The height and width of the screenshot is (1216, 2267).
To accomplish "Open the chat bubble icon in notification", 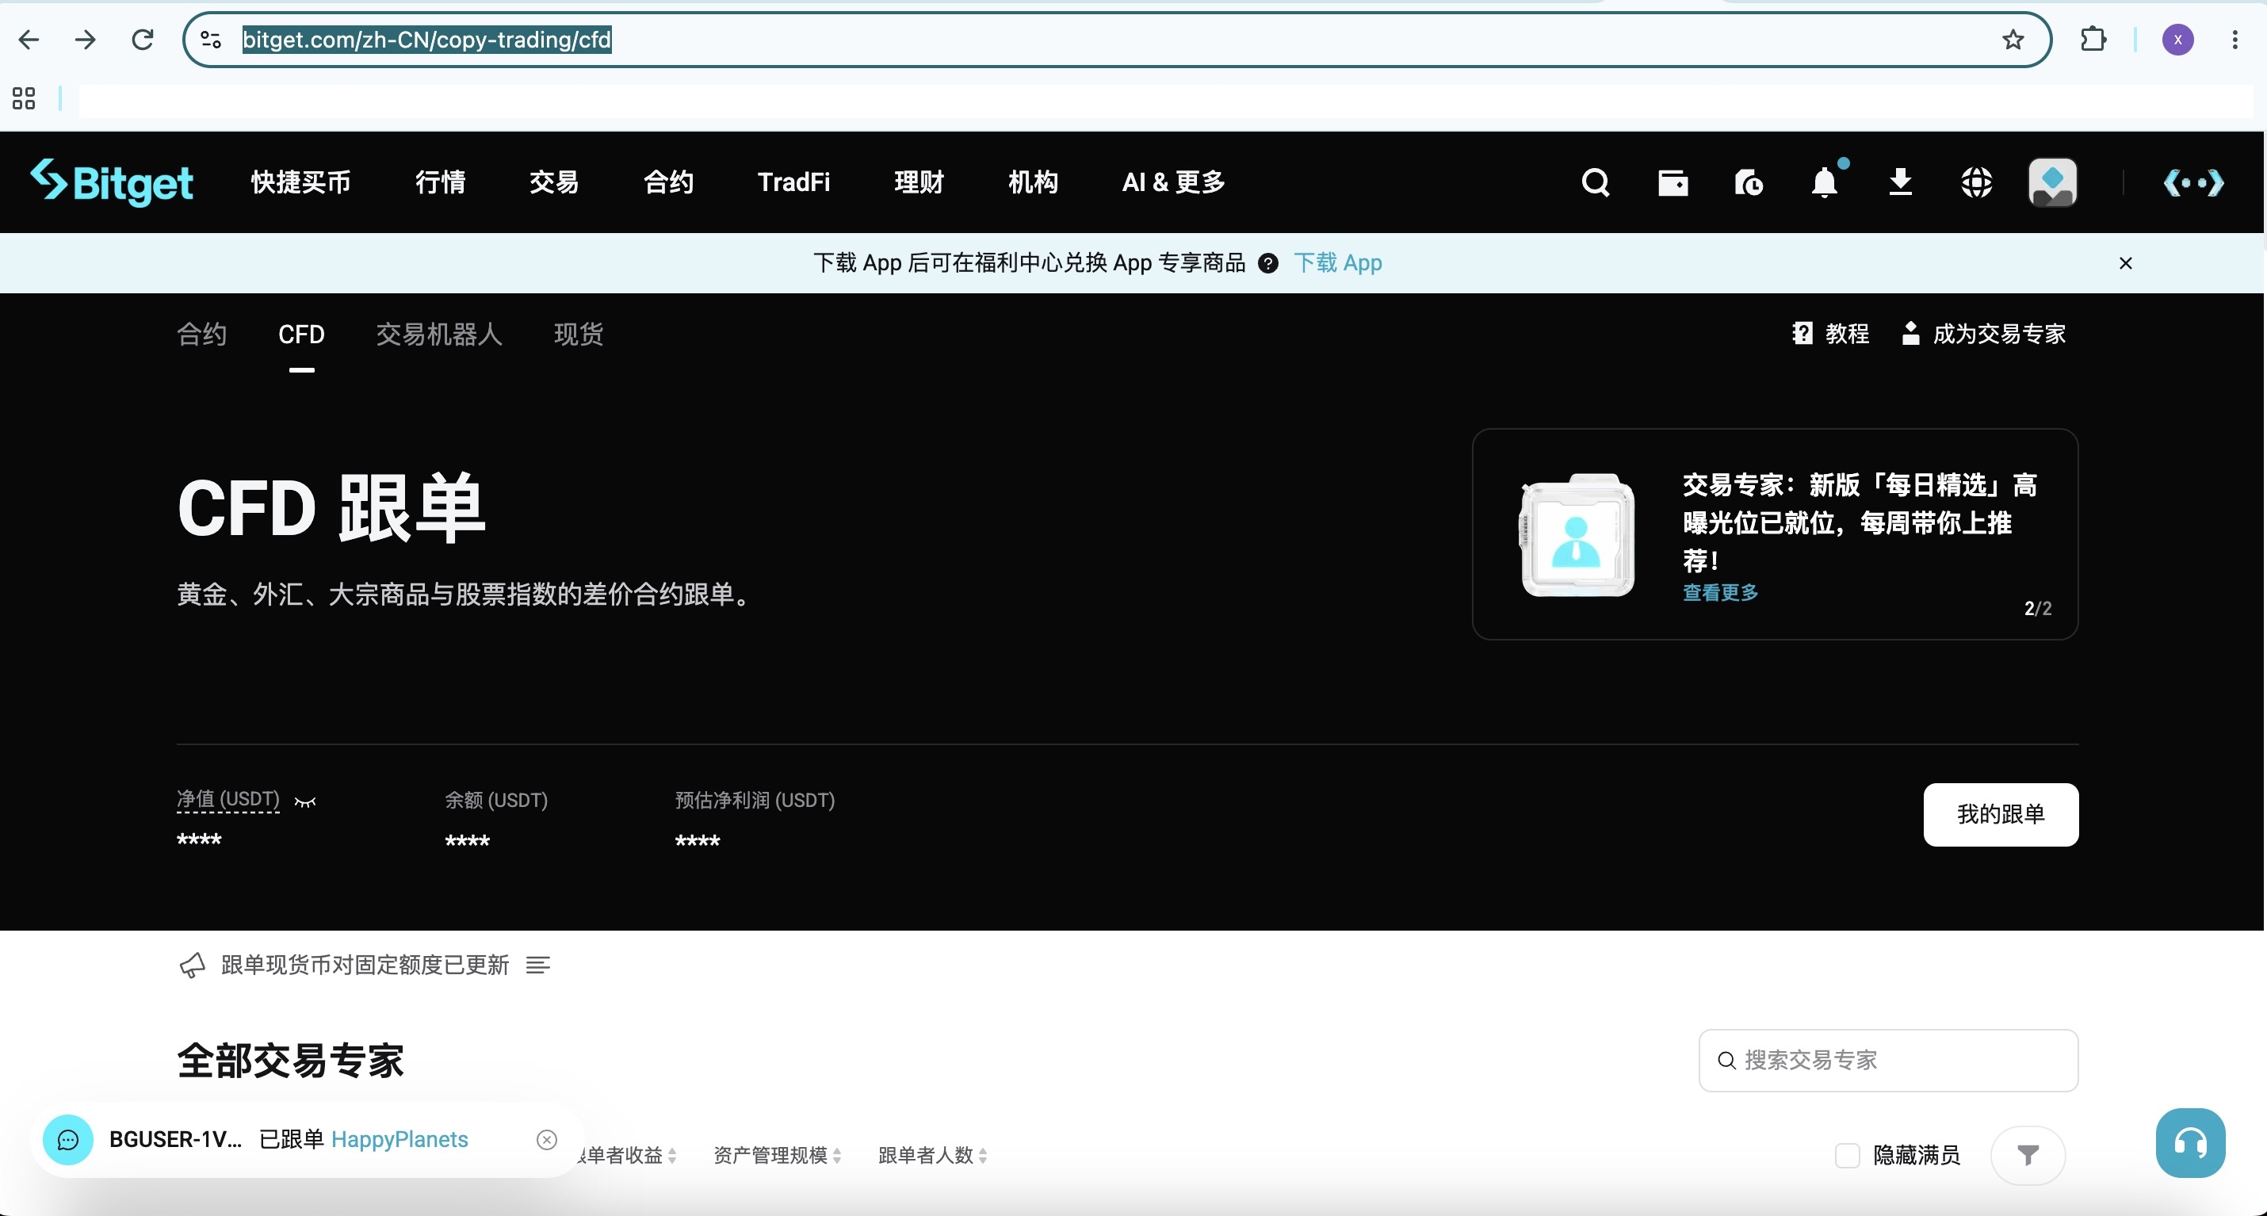I will [67, 1141].
